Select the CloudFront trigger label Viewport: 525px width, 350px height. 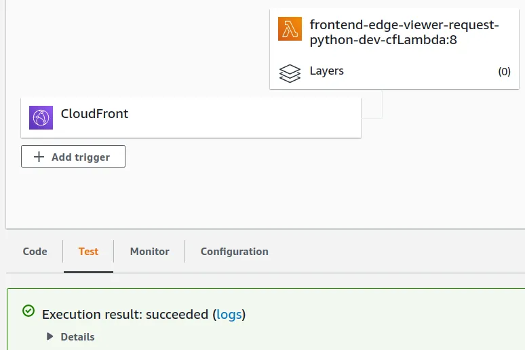[x=94, y=113]
